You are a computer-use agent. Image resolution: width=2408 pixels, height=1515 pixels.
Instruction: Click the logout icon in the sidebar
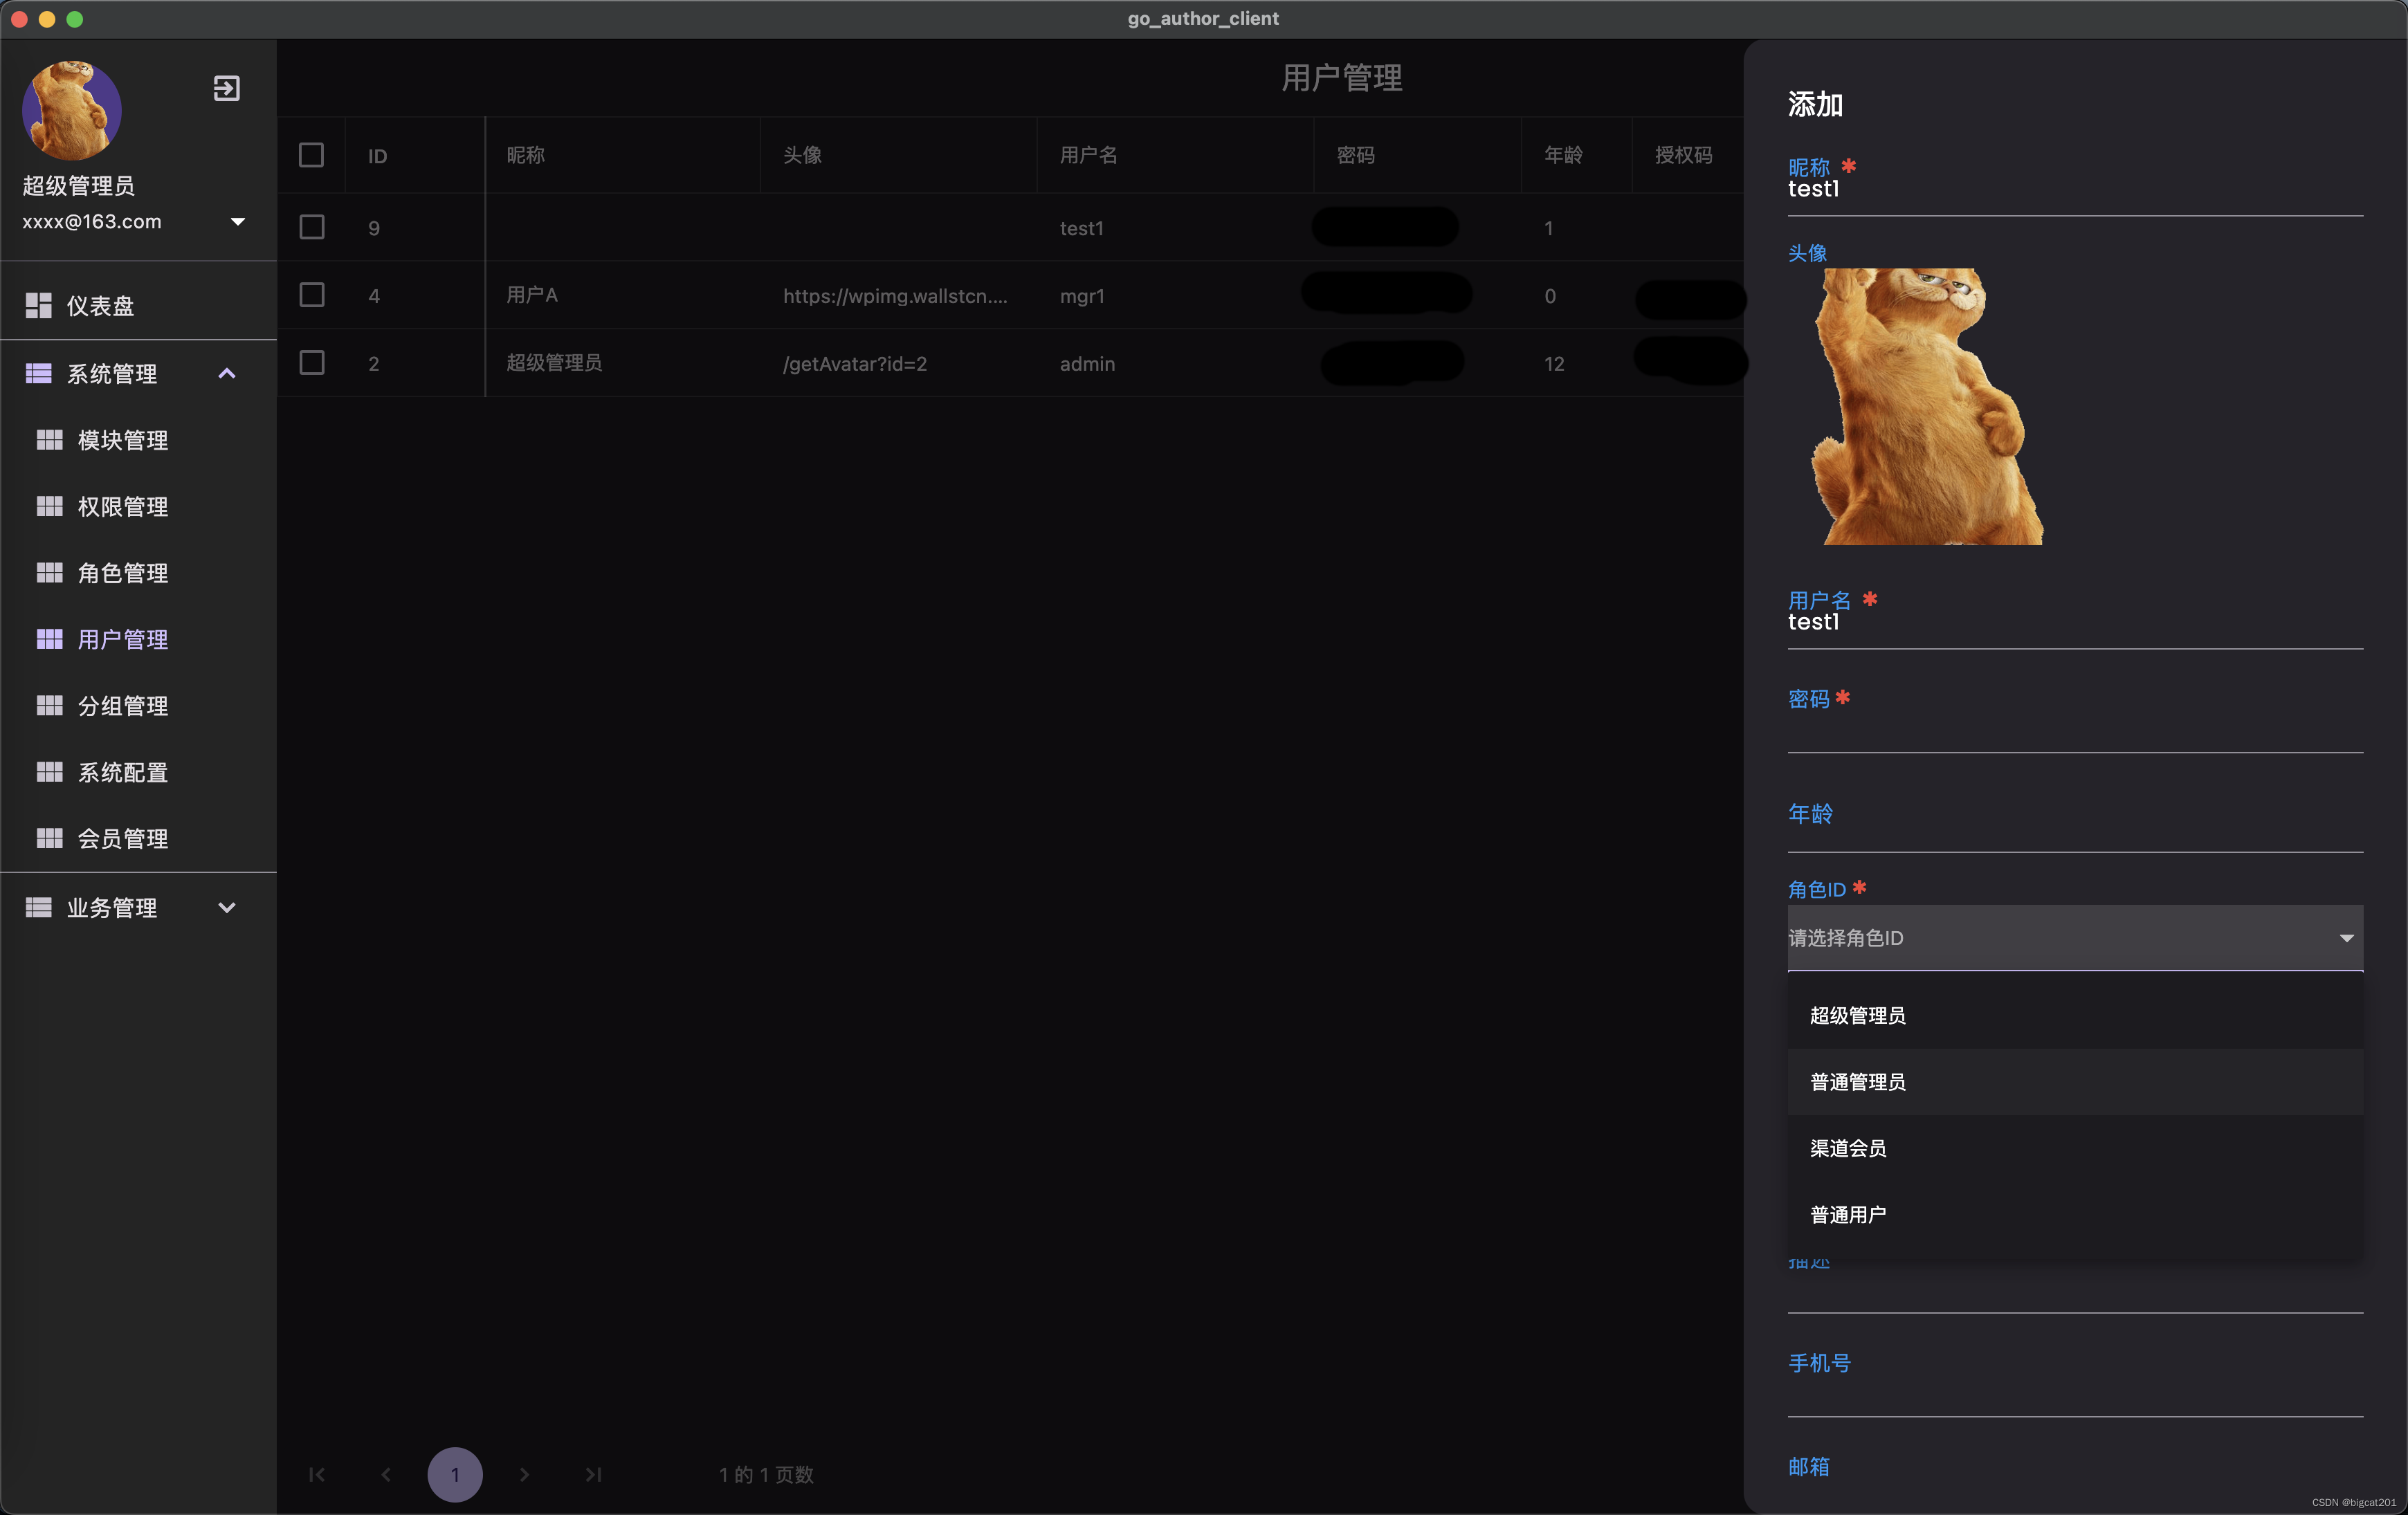(226, 88)
